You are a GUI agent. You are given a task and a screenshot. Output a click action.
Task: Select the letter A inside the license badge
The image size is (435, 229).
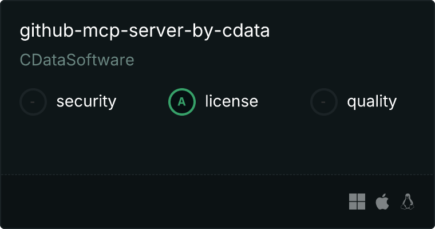(x=182, y=102)
